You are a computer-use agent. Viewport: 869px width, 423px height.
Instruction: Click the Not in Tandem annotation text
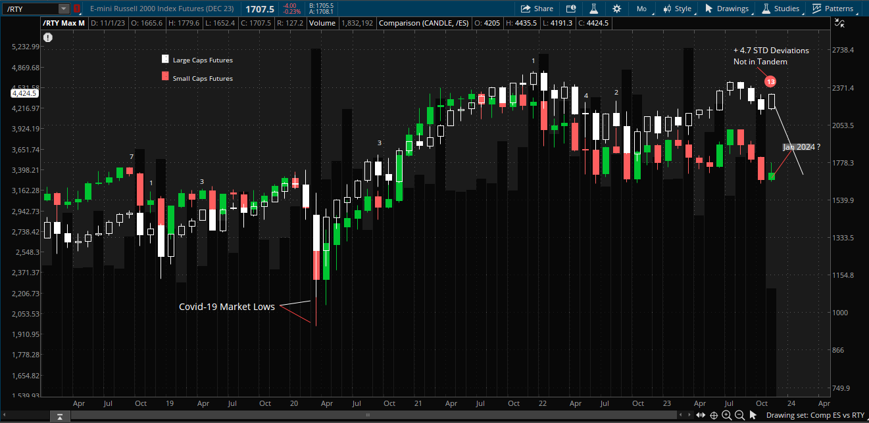(760, 62)
